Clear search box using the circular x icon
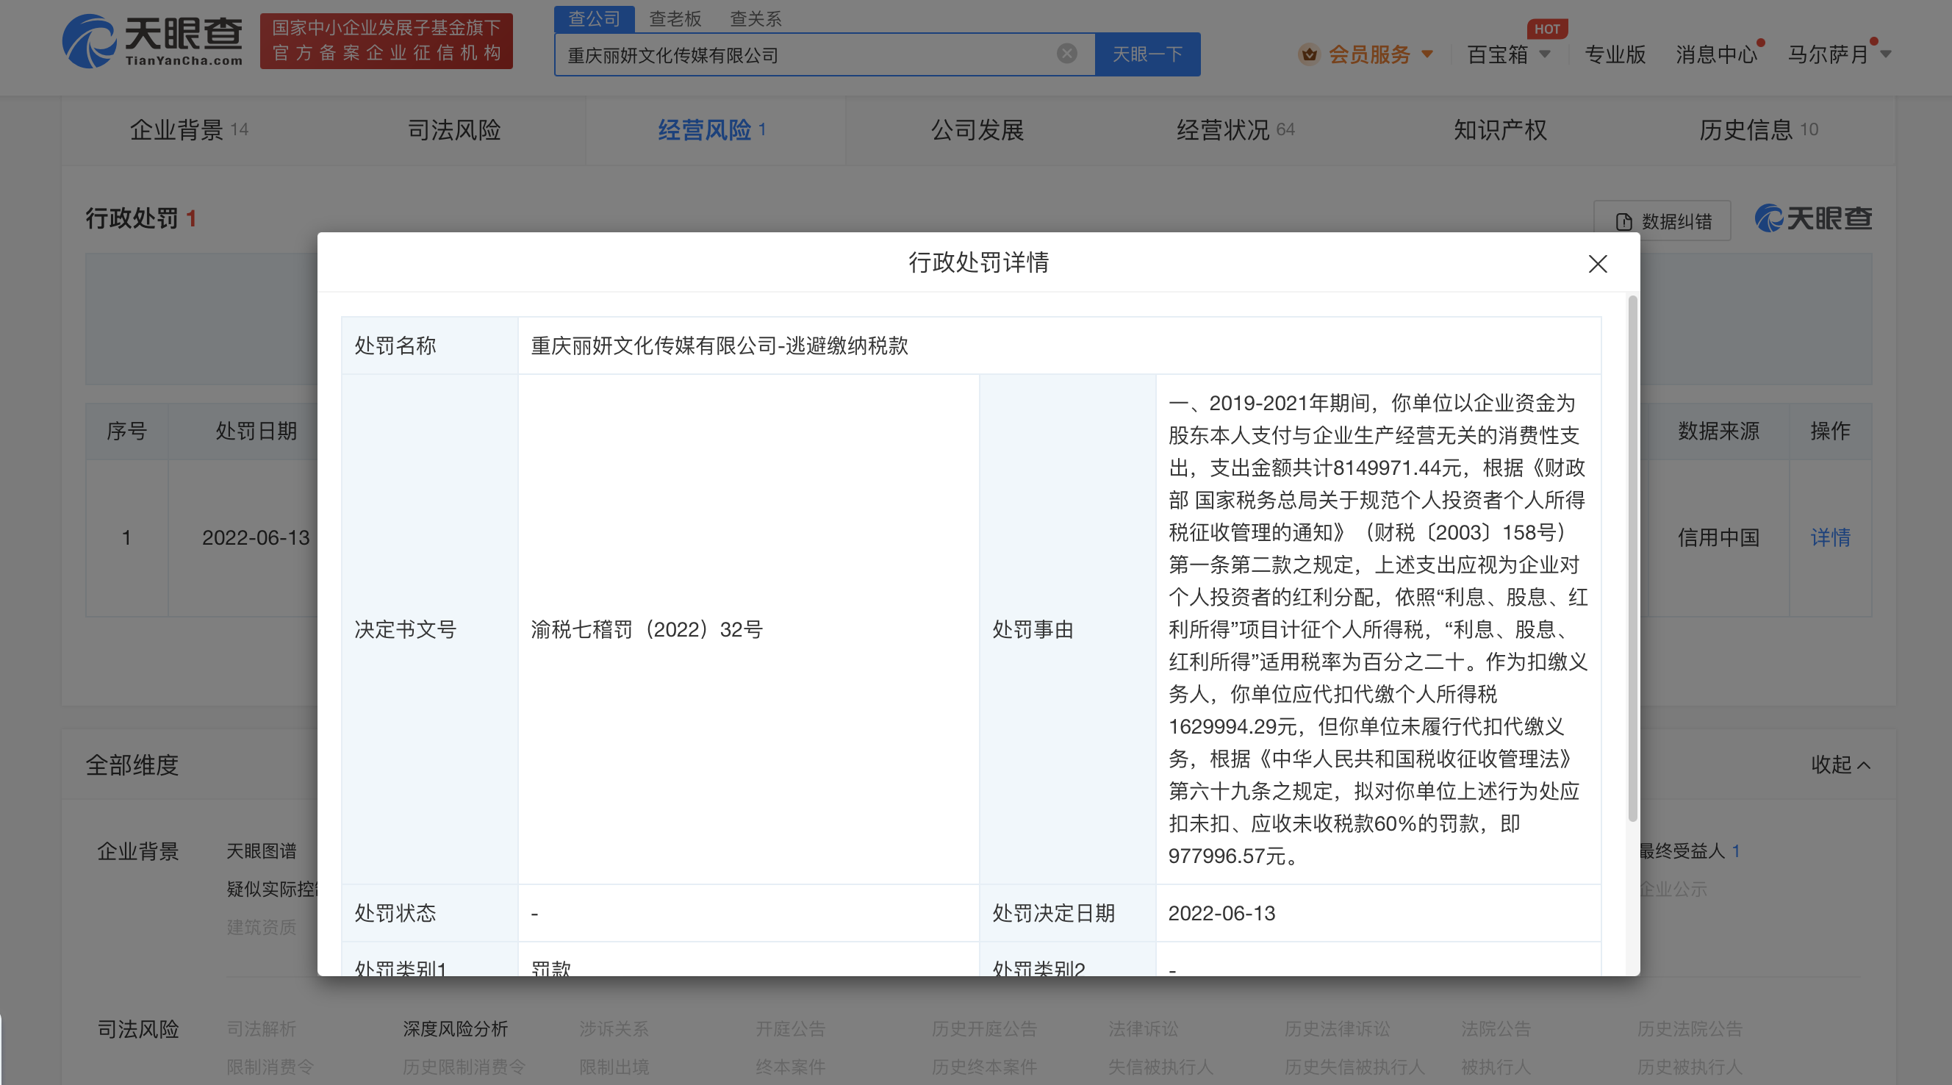Screen dimensions: 1952x1085 point(1066,52)
